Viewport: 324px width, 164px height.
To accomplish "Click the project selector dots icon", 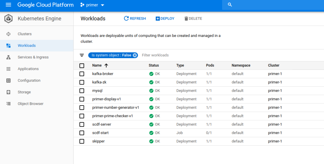I will click(x=82, y=5).
